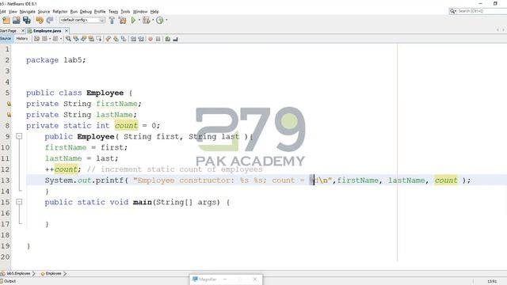Open the Source menu
Viewport: 507px width, 285px height.
(44, 12)
